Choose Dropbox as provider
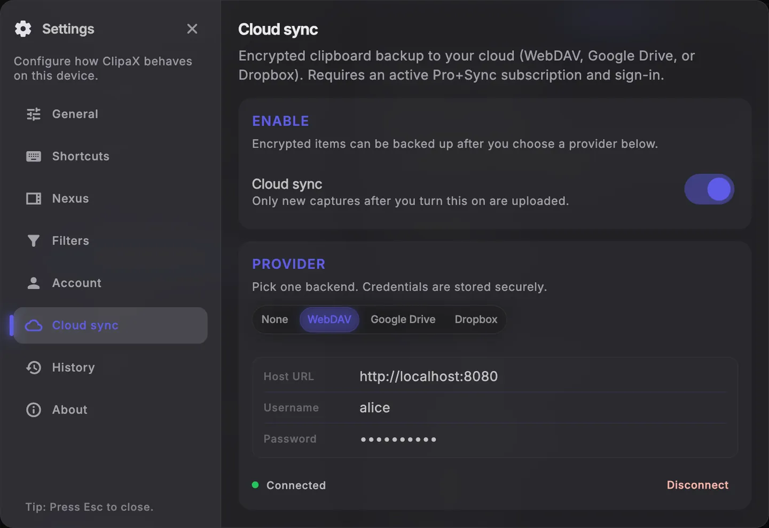The width and height of the screenshot is (769, 528). coord(476,319)
